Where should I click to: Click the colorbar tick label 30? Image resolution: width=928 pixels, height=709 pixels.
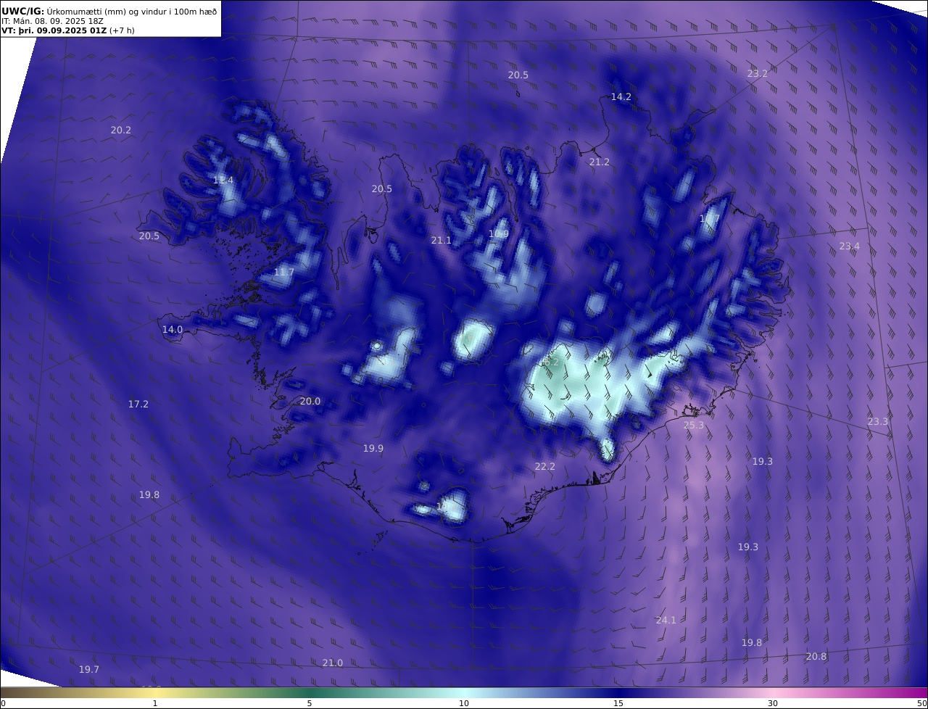coord(773,703)
